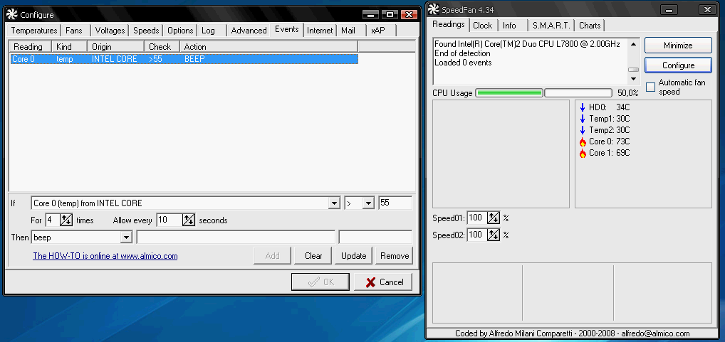The height and width of the screenshot is (342, 725).
Task: Select the Readings tab in SpeedFan
Action: [449, 24]
